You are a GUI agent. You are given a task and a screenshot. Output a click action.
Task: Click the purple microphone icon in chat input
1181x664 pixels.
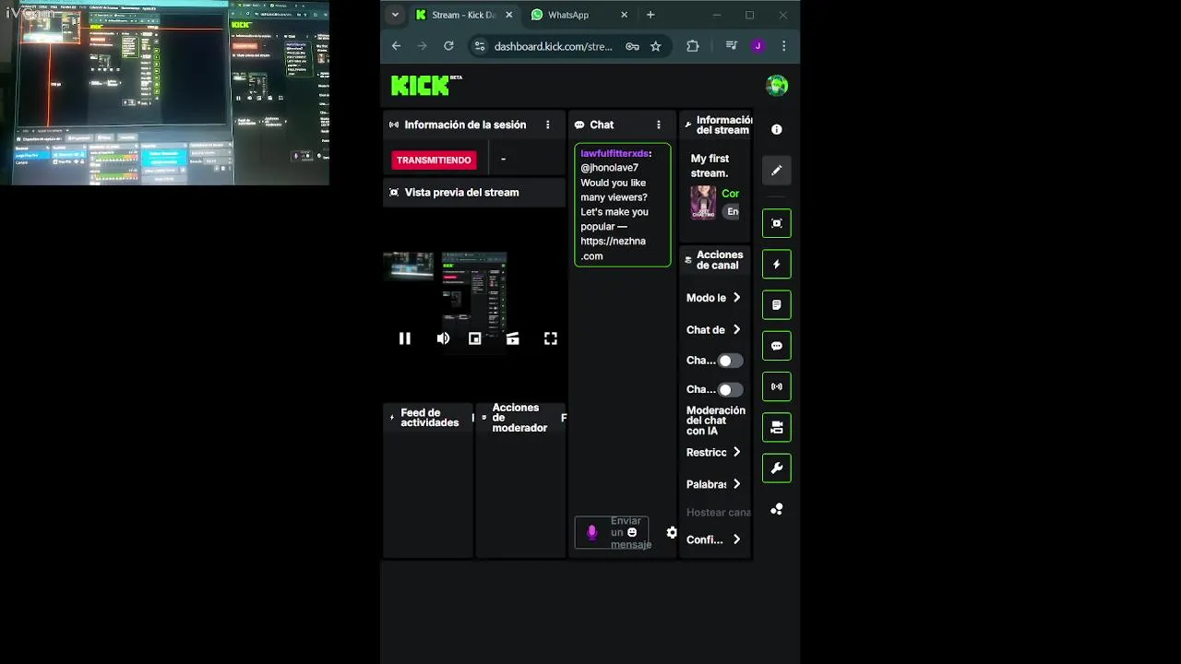click(x=592, y=532)
